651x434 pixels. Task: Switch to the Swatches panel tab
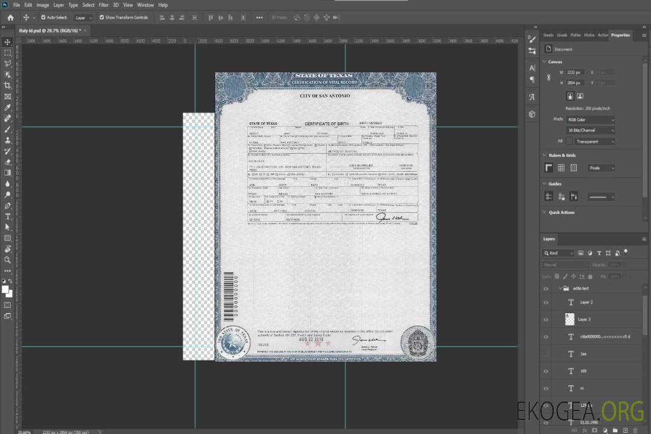549,35
